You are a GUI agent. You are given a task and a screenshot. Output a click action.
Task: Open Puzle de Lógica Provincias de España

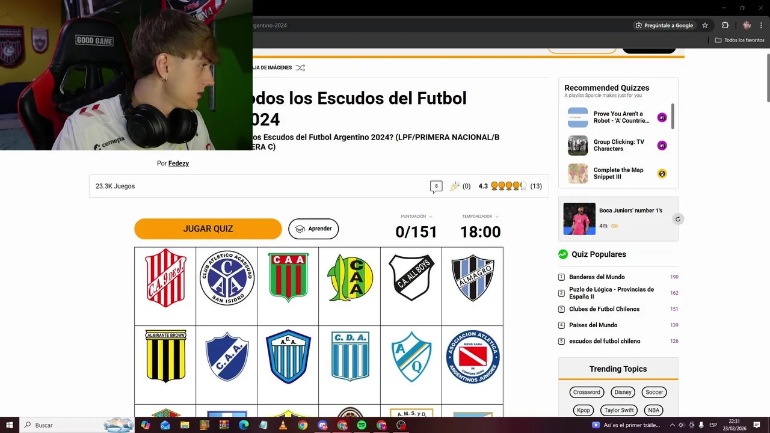(x=611, y=293)
